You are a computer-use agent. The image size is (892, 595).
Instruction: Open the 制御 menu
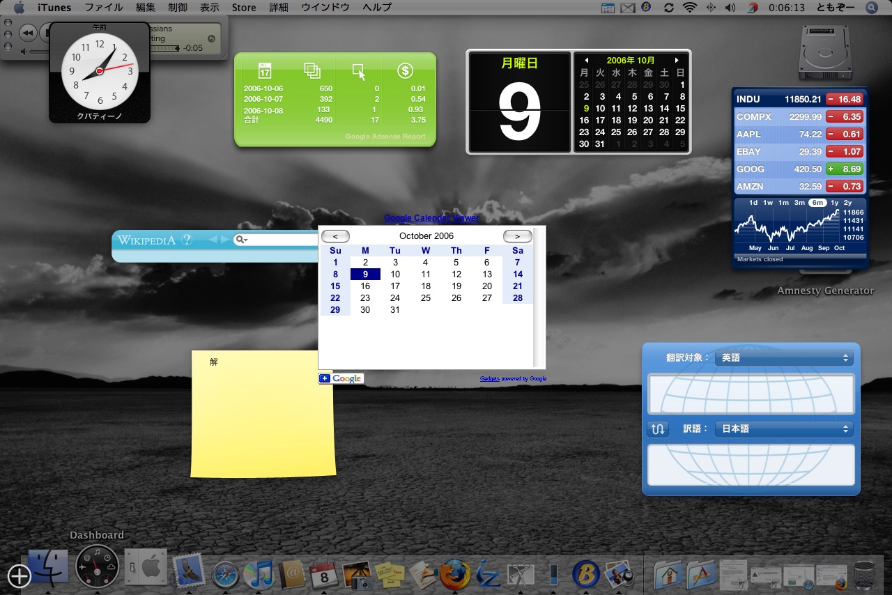pos(178,8)
